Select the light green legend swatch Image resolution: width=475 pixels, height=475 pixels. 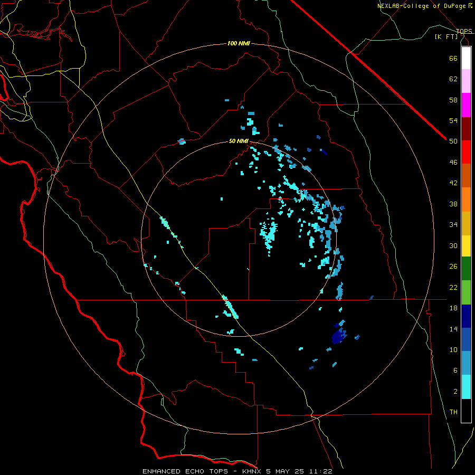pos(466,292)
